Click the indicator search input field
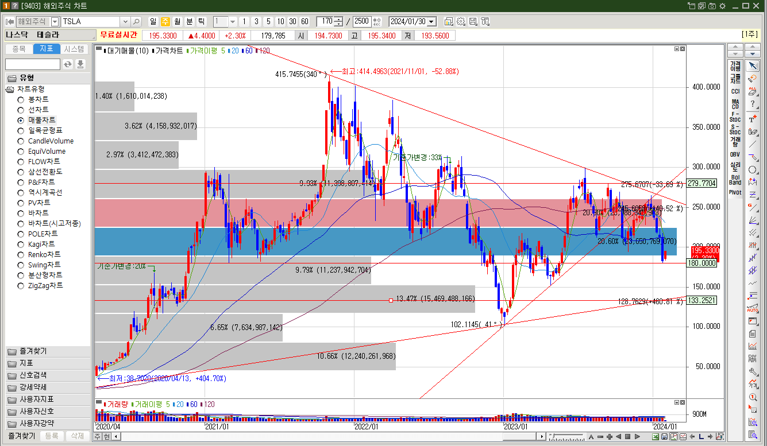This screenshot has height=446, width=767. point(33,64)
